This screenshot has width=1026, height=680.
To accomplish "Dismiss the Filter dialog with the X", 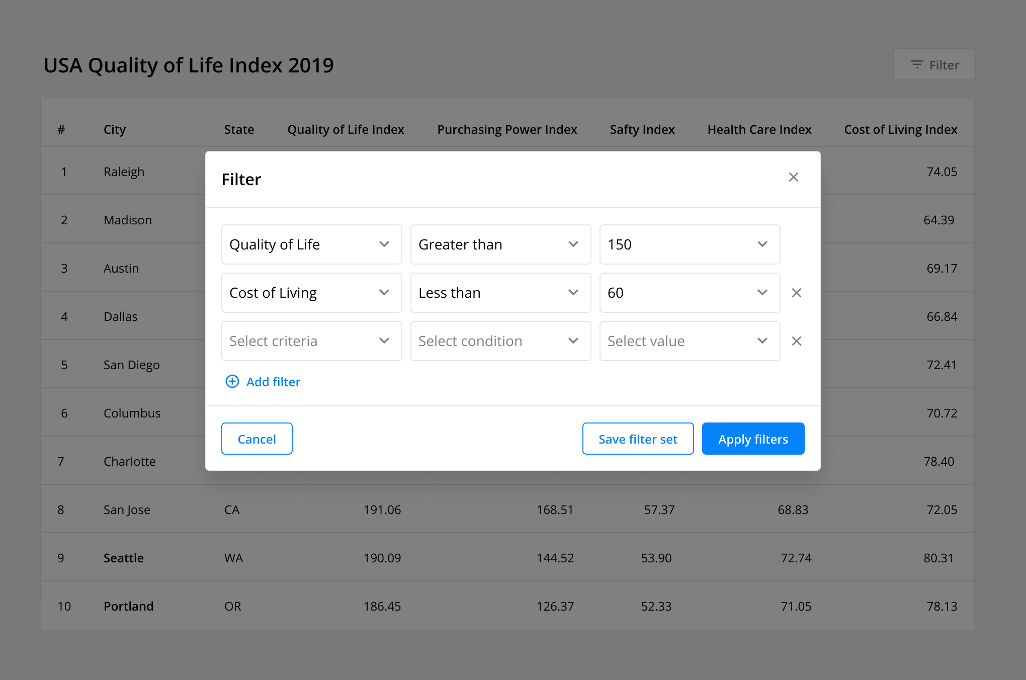I will tap(794, 177).
